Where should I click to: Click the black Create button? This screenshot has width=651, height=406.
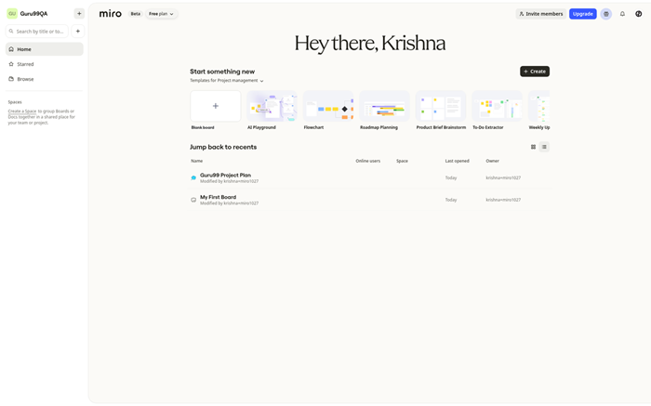coord(535,72)
